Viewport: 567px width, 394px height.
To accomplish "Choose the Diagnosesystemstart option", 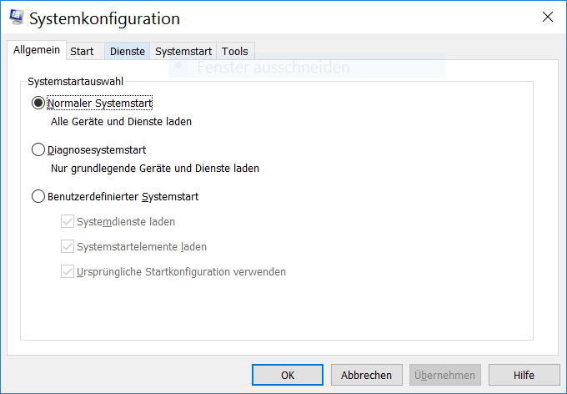I will click(x=38, y=150).
